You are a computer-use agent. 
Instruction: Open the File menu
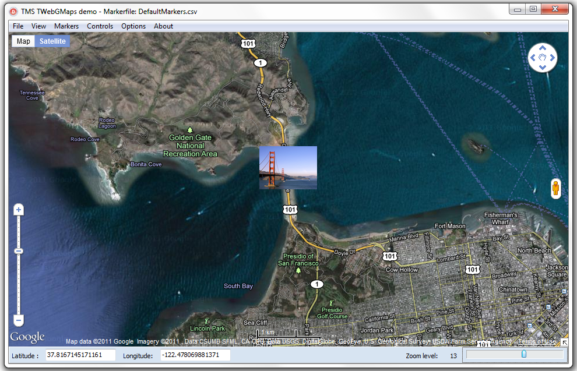(x=18, y=26)
